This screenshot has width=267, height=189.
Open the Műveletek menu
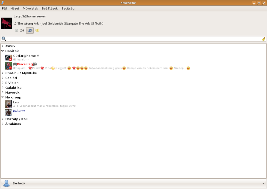tap(30, 9)
